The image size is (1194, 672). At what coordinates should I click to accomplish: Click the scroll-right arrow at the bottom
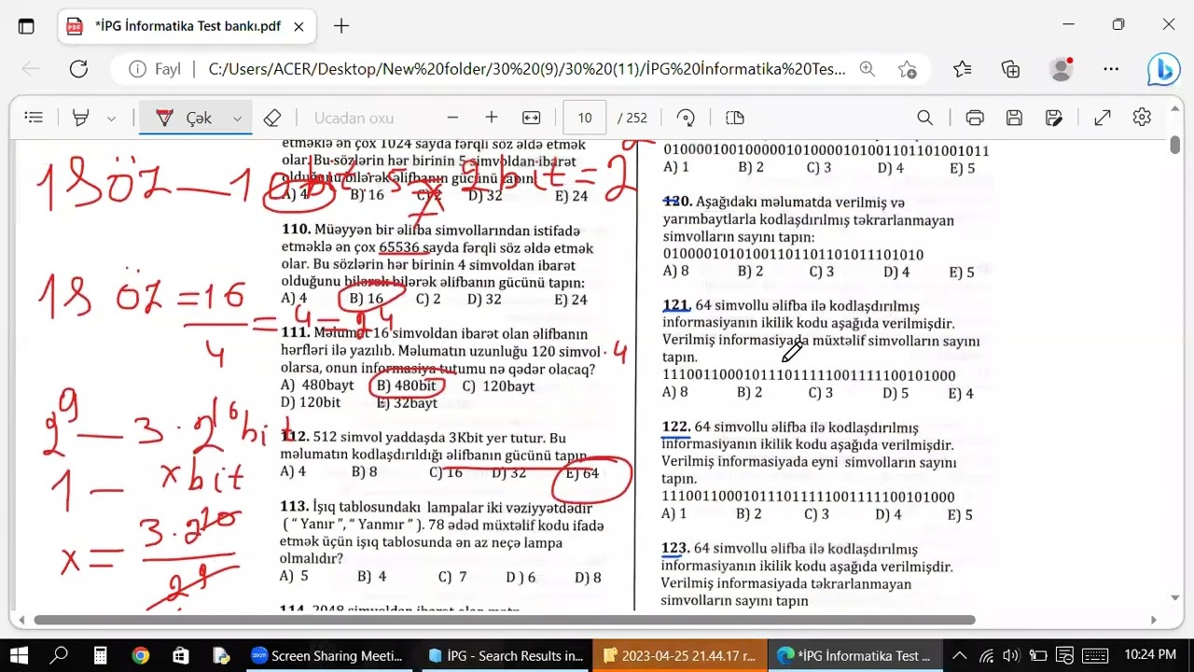pyautogui.click(x=1154, y=620)
